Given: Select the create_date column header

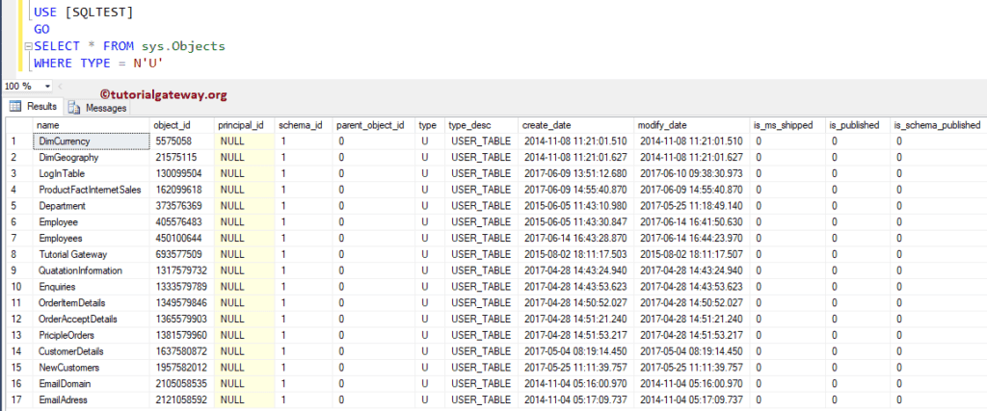Looking at the screenshot, I should (575, 125).
